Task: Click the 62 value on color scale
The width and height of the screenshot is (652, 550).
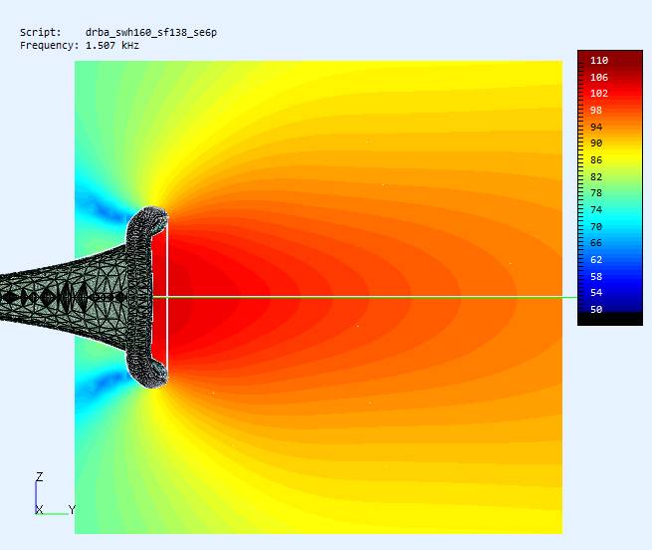Action: tap(596, 260)
